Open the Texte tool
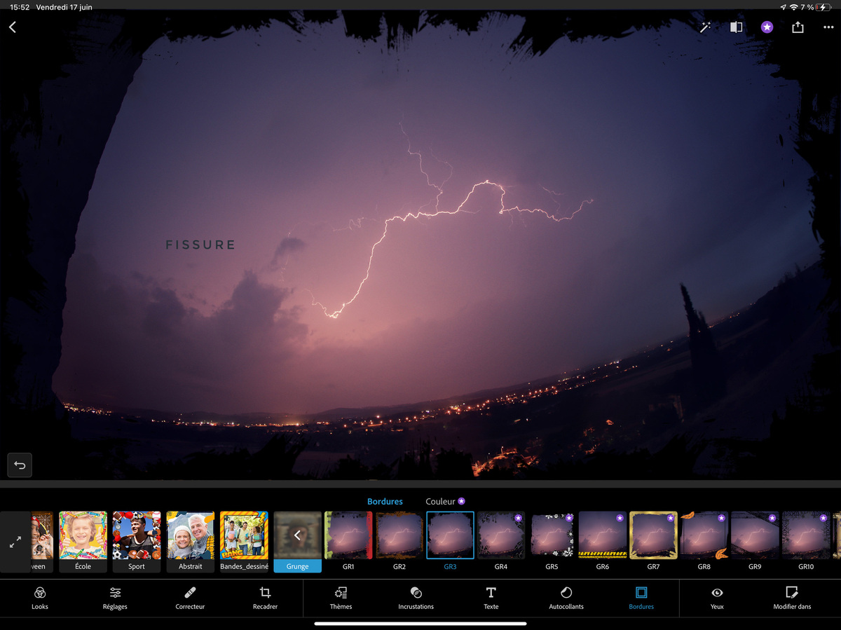Screen dimensions: 841x630 [491, 598]
